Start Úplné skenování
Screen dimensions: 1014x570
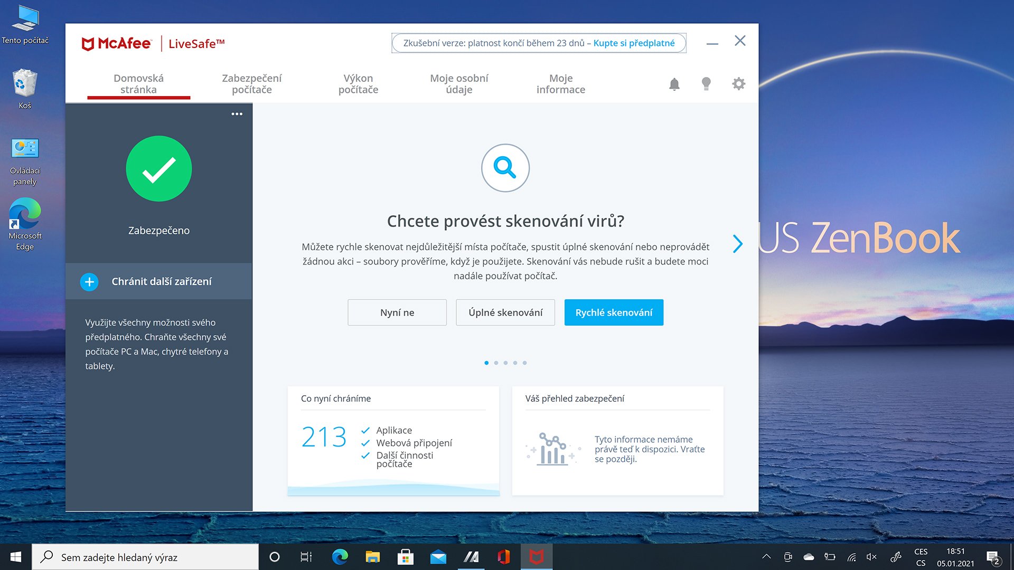pyautogui.click(x=505, y=312)
